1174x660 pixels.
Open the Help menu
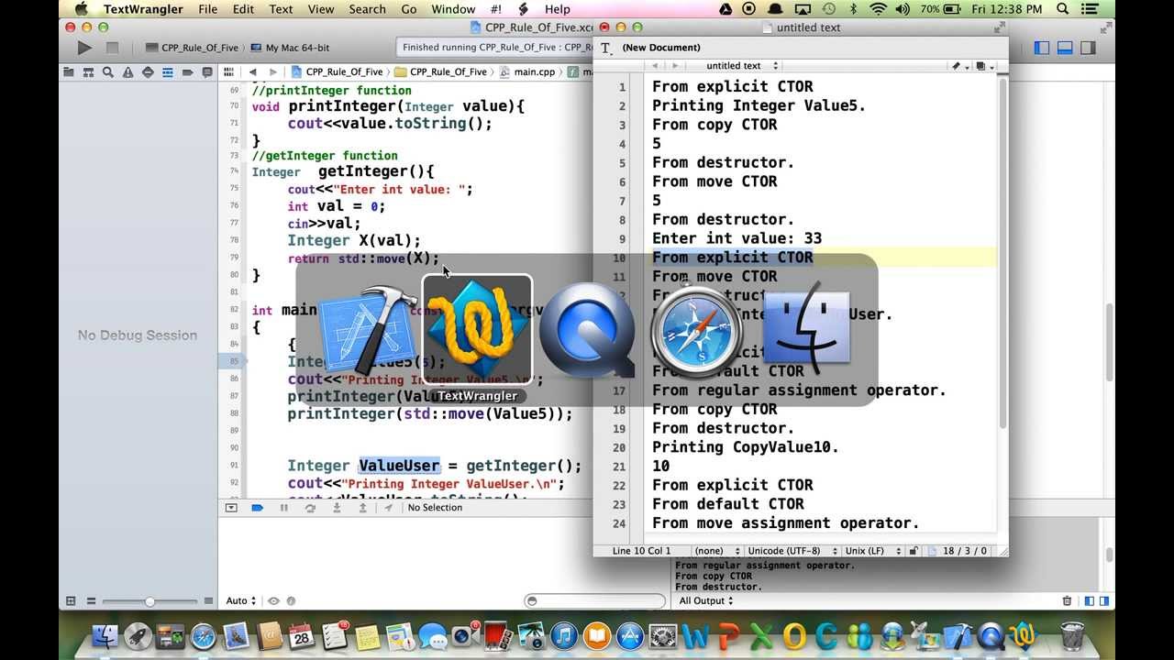558,9
